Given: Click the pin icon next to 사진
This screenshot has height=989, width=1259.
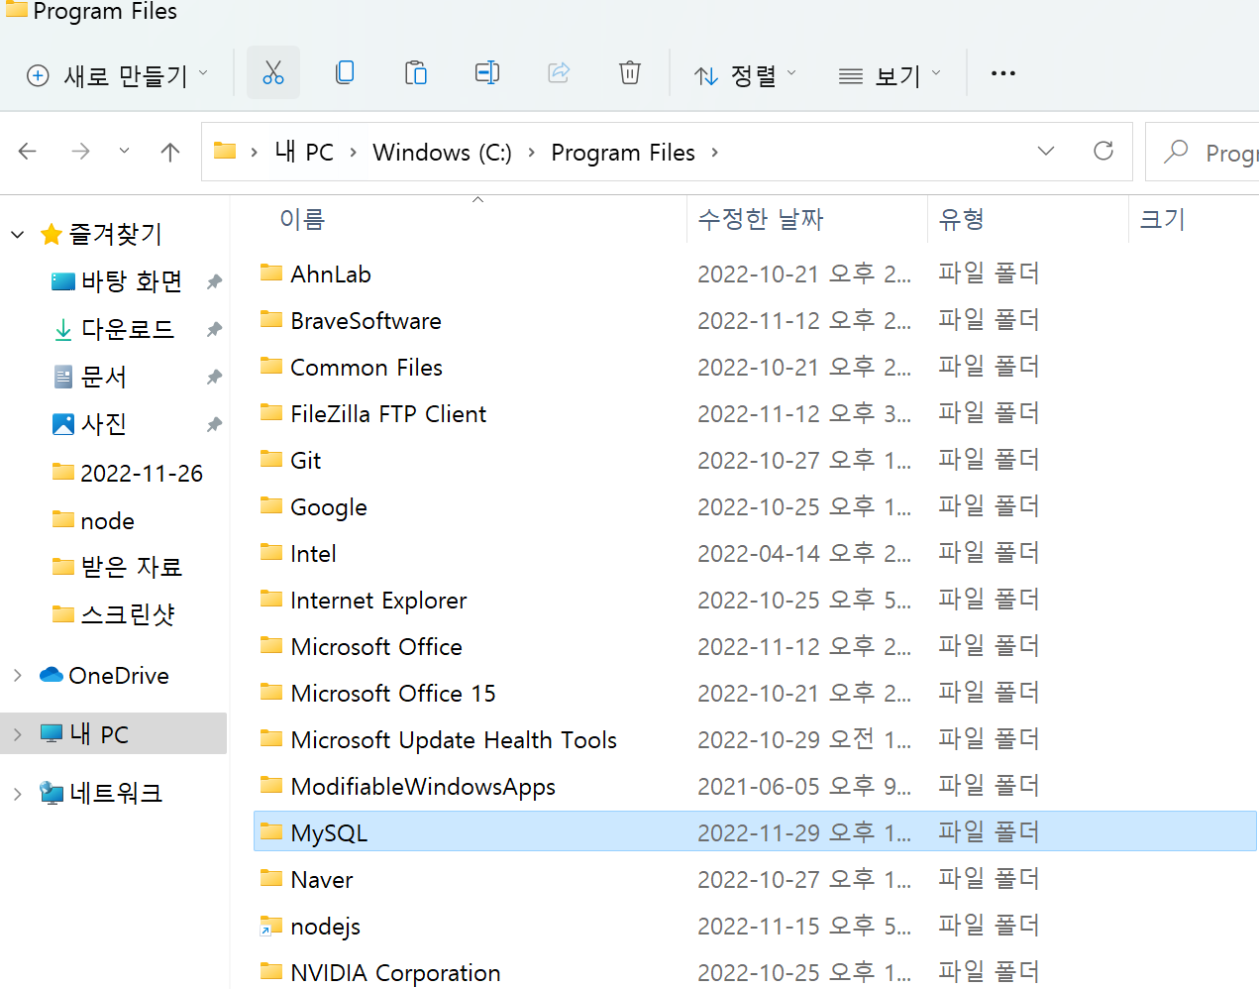Looking at the screenshot, I should (x=214, y=424).
